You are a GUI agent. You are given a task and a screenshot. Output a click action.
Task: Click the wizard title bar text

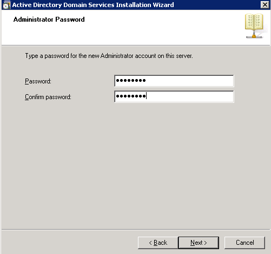[x=93, y=5]
